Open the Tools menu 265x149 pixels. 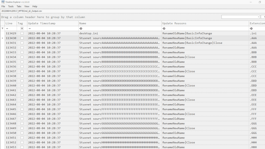pos(11,6)
